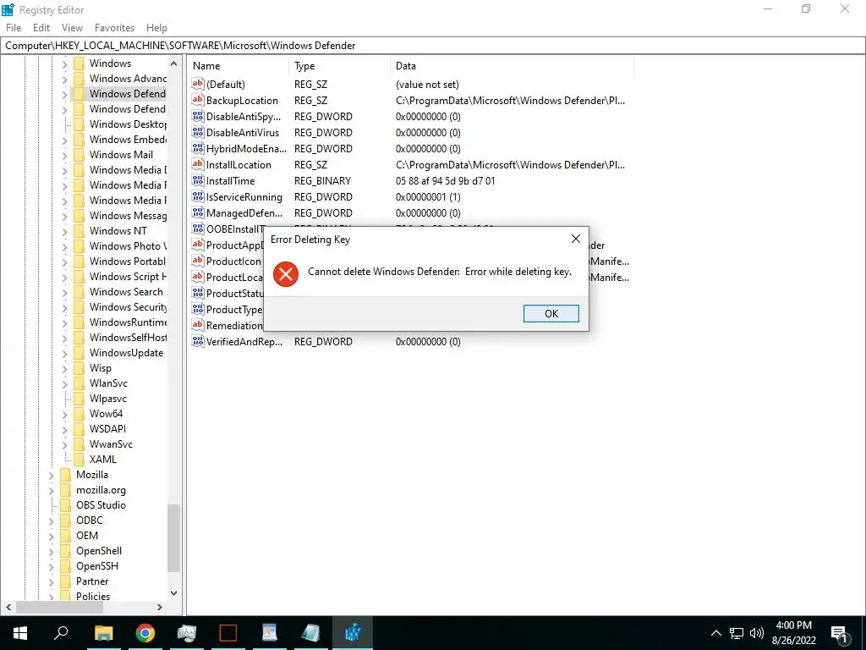Click OK in the Error Deleting Key dialog
866x650 pixels.
coord(551,313)
